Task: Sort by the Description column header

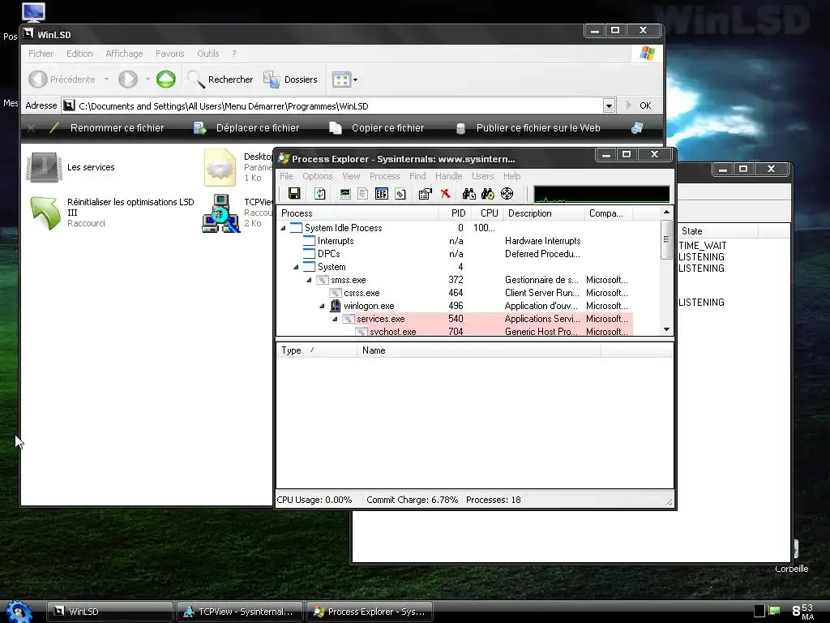Action: pos(543,213)
